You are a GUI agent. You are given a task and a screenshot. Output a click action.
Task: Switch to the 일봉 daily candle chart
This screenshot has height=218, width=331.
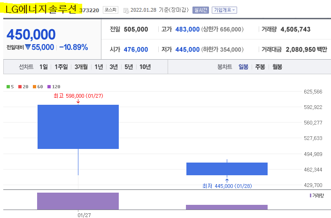pyautogui.click(x=243, y=67)
